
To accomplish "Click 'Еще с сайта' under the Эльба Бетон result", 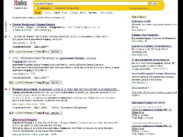I will click(x=40, y=77).
